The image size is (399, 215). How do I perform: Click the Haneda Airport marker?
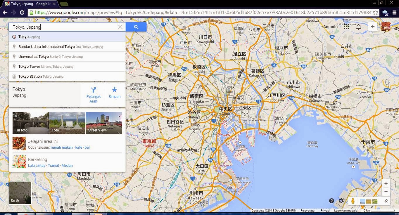231,180
